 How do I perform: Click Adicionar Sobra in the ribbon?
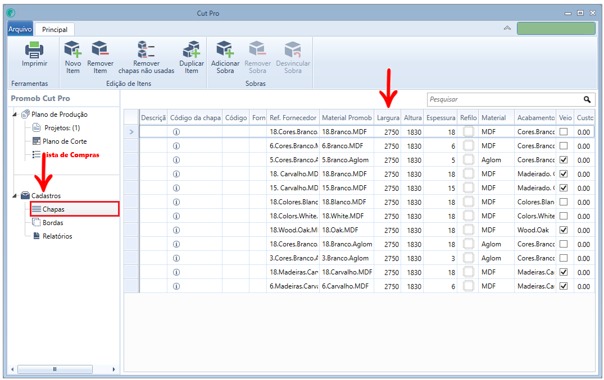coord(225,58)
